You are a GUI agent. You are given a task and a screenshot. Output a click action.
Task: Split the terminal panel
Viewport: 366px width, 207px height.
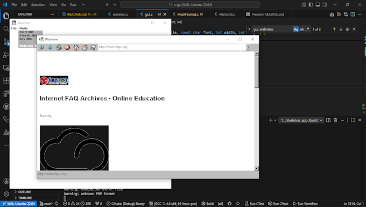point(328,120)
